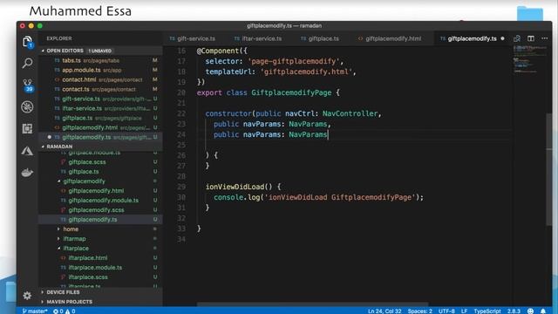Open giftplace.scss in the file tree
This screenshot has width=558, height=314.
click(x=101, y=162)
